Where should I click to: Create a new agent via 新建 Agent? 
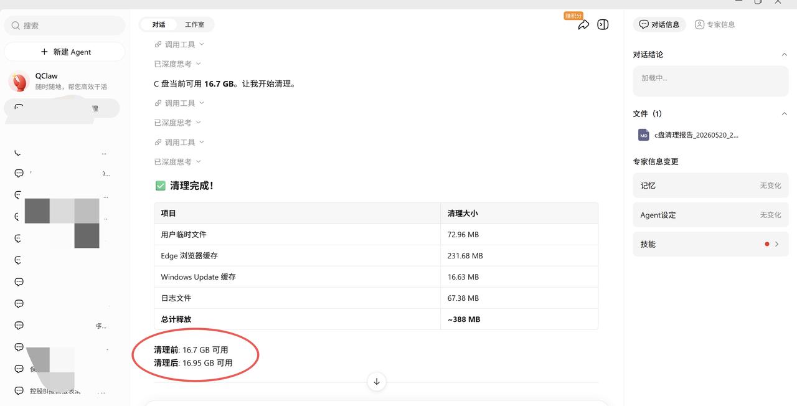coord(65,52)
